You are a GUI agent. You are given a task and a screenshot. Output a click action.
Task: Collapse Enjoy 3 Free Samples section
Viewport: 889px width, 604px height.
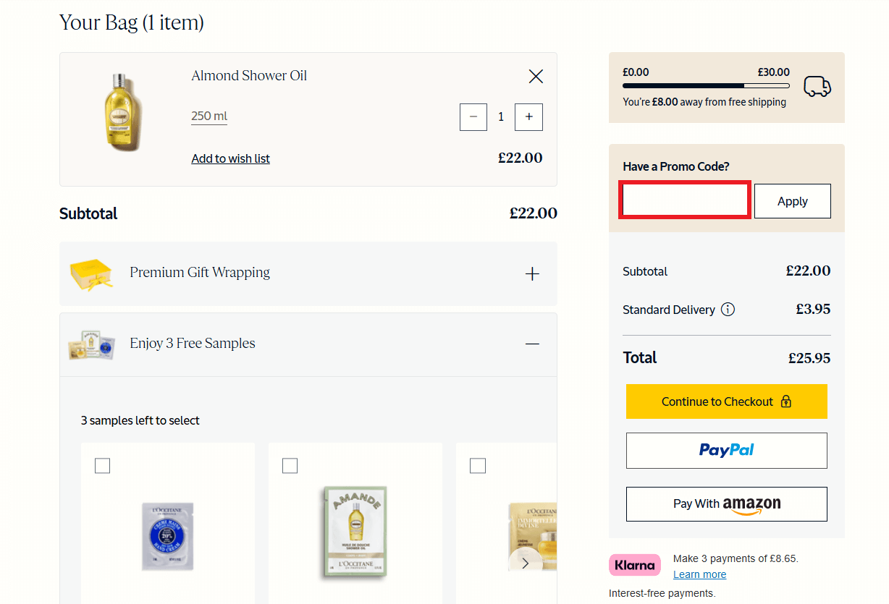[532, 344]
